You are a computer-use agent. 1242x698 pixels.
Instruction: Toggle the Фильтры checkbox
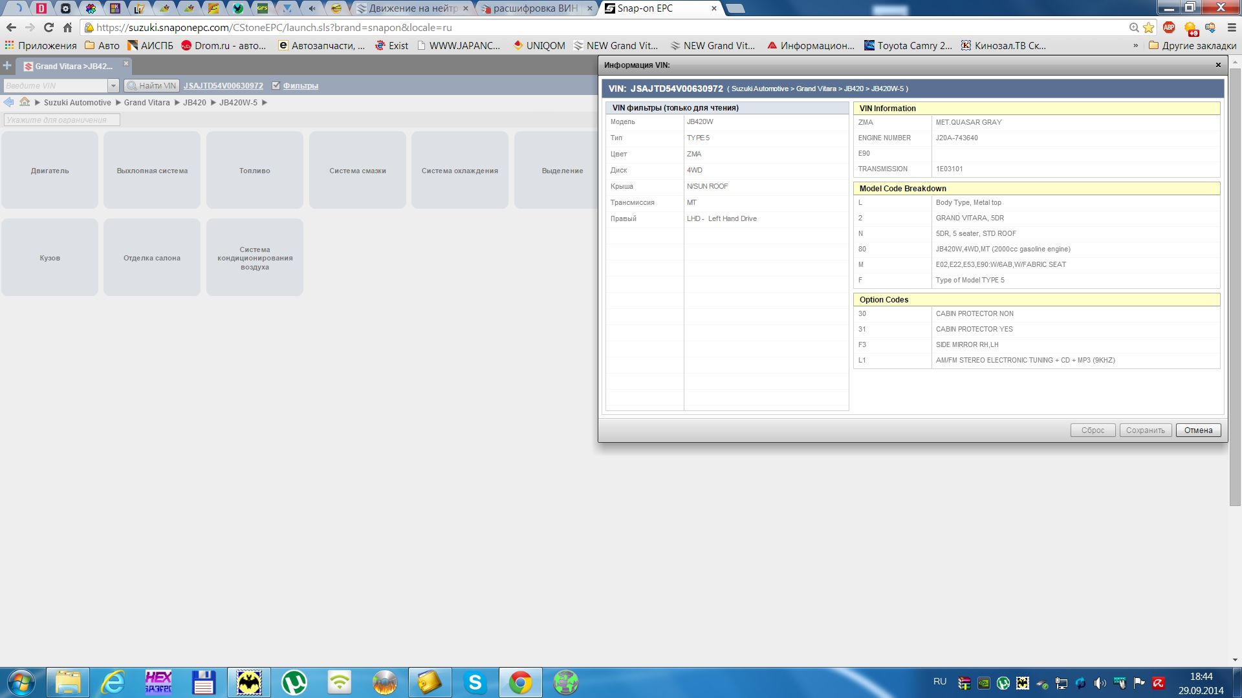276,86
